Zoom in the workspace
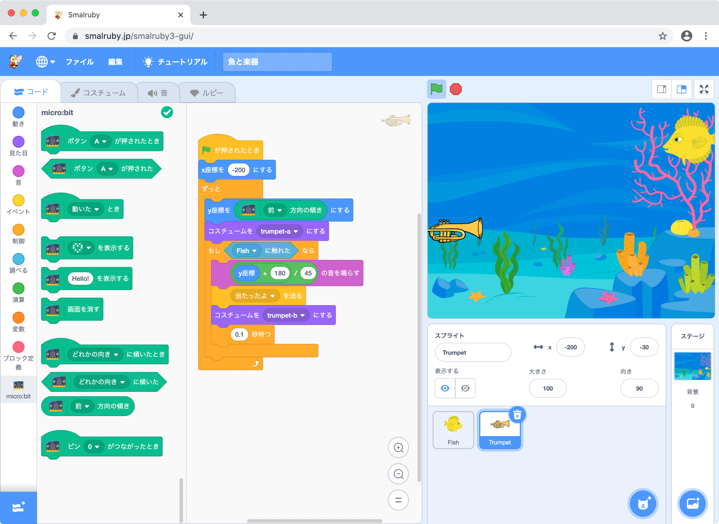 (x=398, y=447)
